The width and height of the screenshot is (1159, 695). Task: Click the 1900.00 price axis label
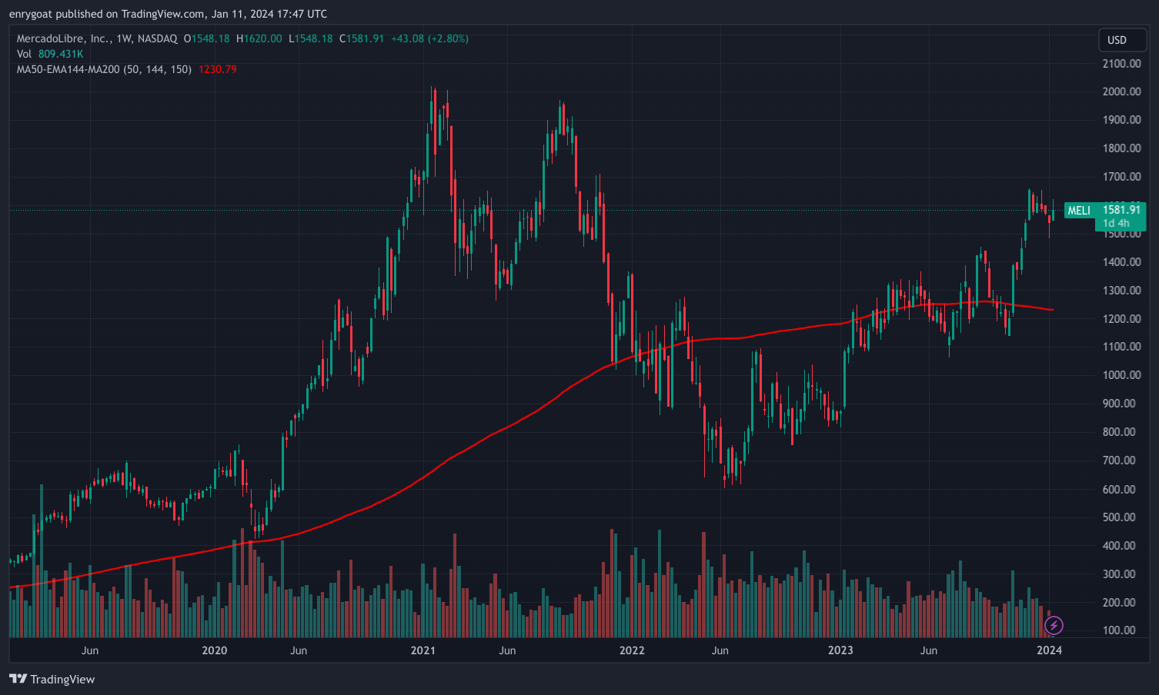pos(1121,120)
